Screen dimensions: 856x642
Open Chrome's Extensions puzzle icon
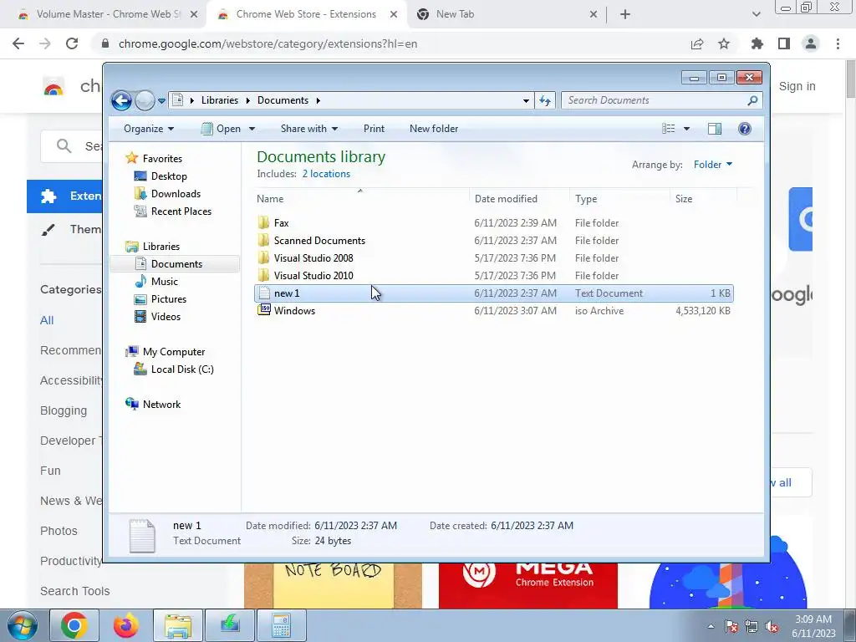(x=757, y=43)
